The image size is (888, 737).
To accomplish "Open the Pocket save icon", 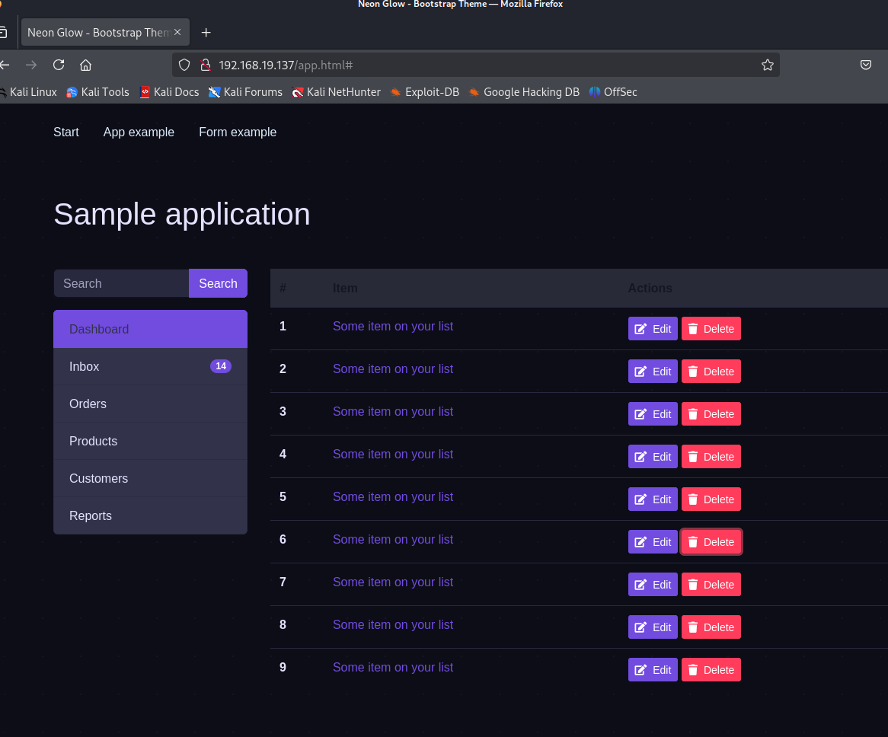I will point(866,65).
